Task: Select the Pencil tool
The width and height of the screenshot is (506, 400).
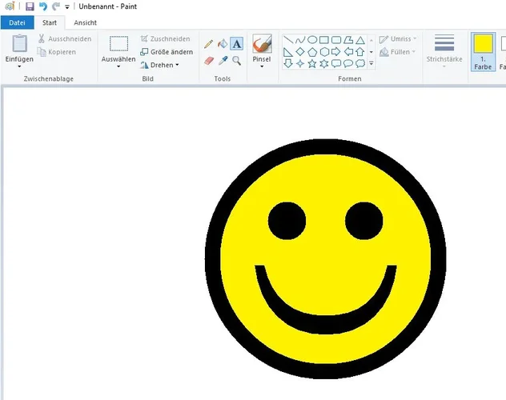Action: point(209,44)
